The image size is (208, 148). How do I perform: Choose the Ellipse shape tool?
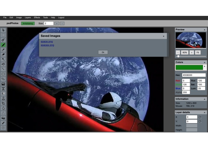point(3,79)
